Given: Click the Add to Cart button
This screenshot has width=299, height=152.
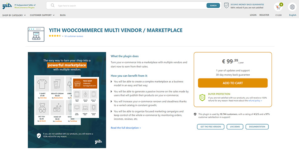Looking at the screenshot, I should tap(233, 83).
